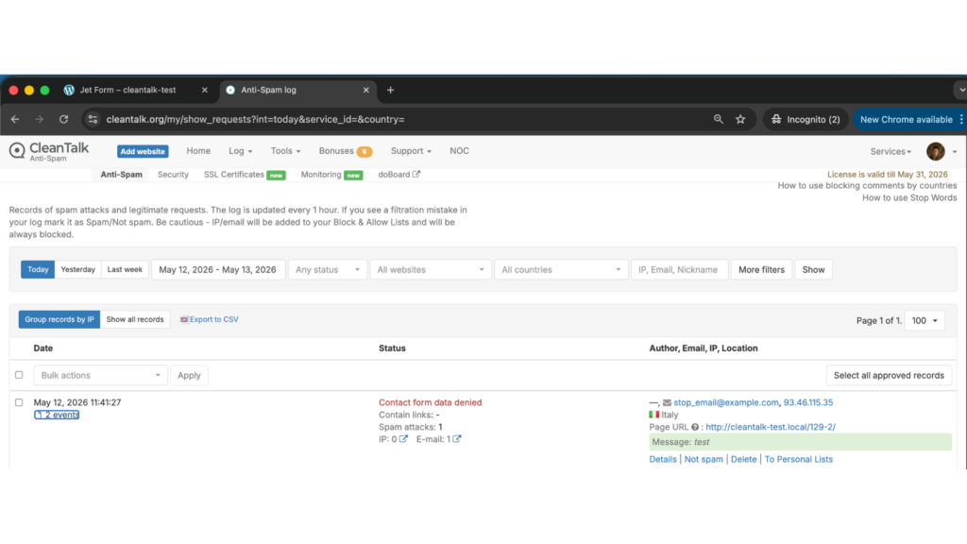The width and height of the screenshot is (967, 544).
Task: Expand the 2 events link
Action: tap(57, 415)
